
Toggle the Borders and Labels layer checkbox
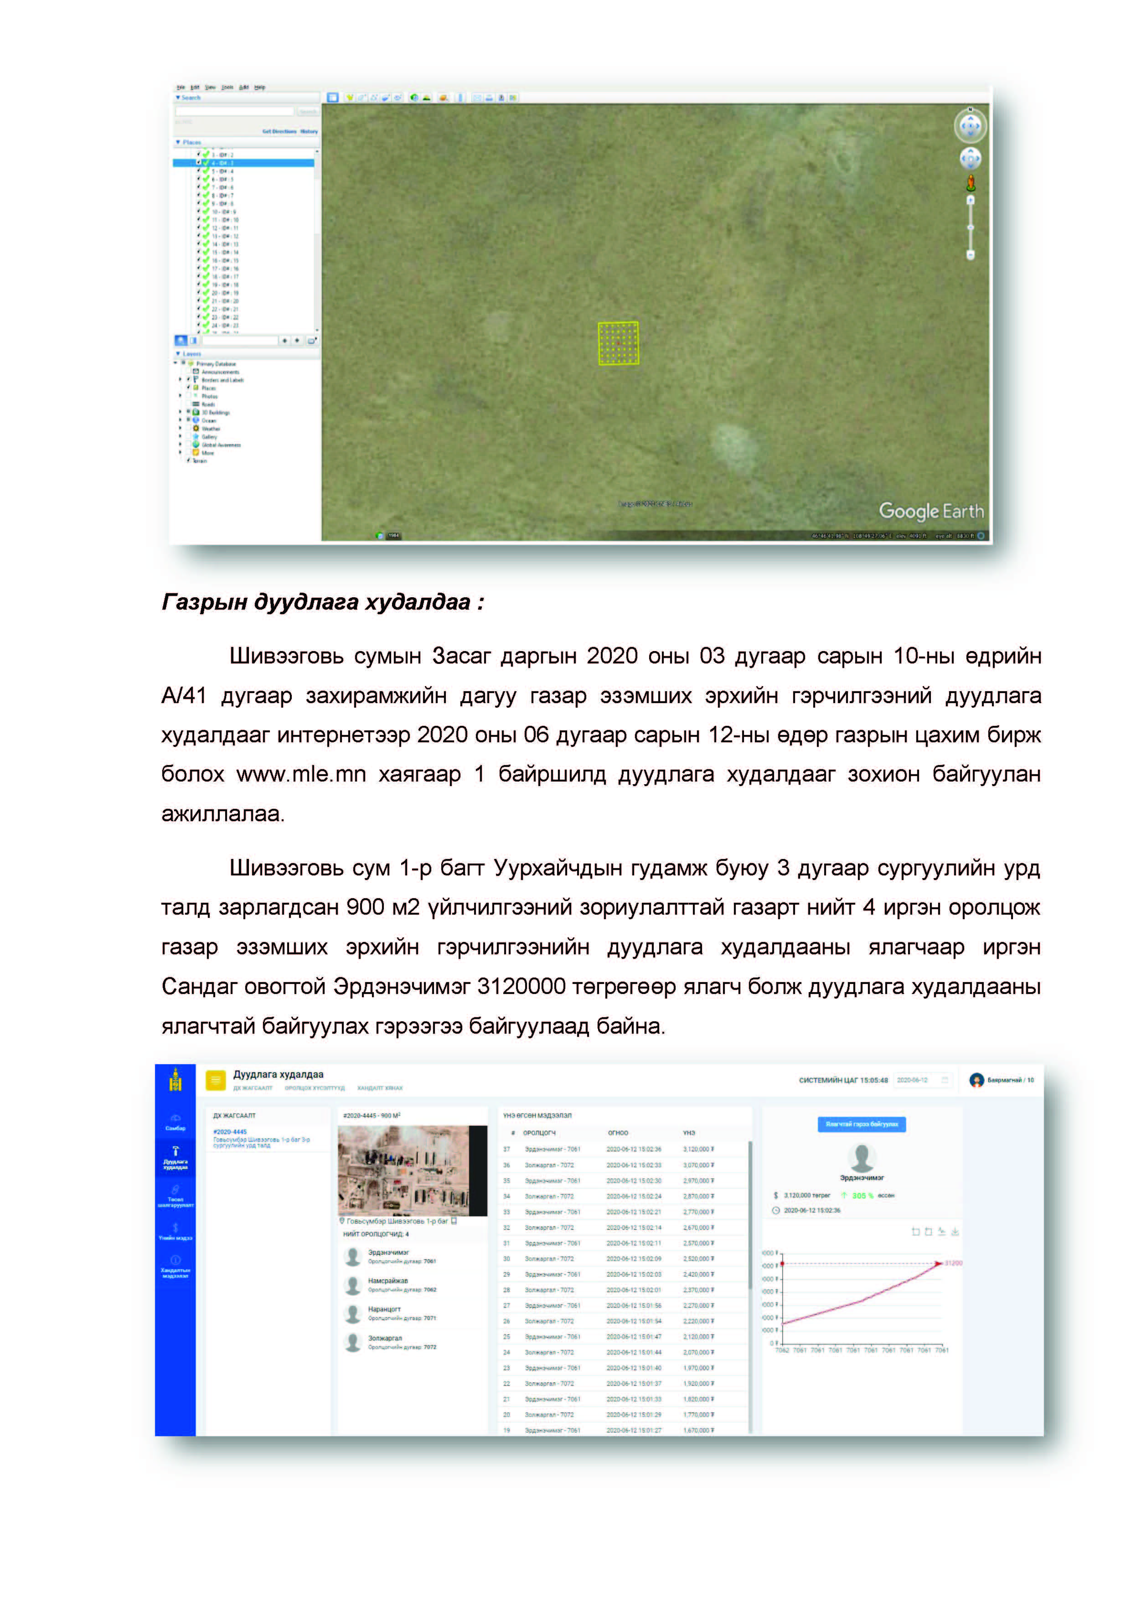189,379
